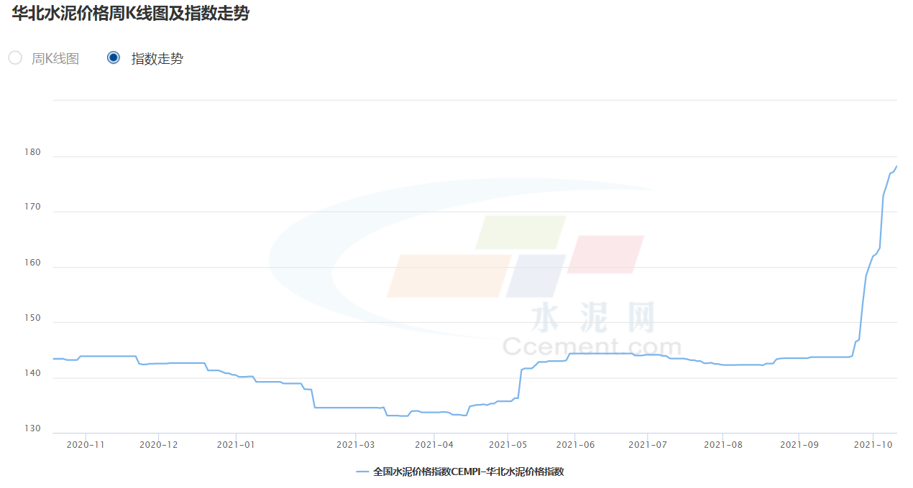Viewport: 913px width, 488px height.
Task: Click the line's peak at the chart's right end
Action: (896, 166)
